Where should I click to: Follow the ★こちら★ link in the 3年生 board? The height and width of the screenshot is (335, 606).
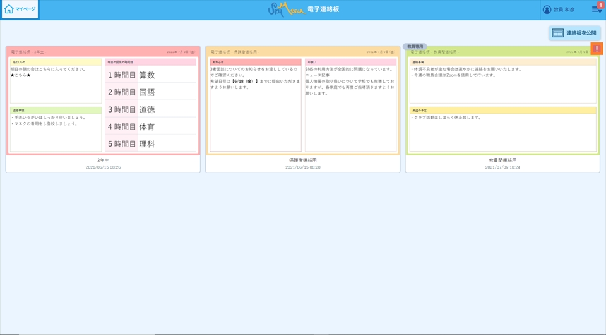[x=21, y=75]
